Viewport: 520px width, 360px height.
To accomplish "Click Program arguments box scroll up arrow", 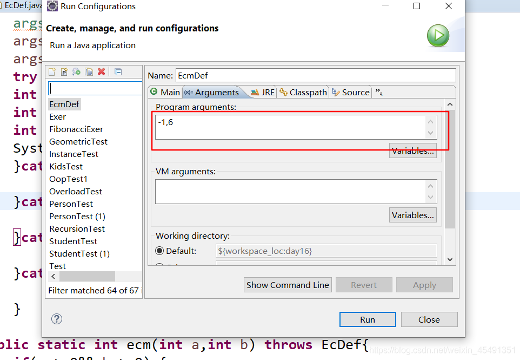I will click(x=430, y=122).
